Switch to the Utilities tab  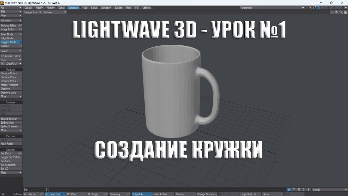(146, 8)
